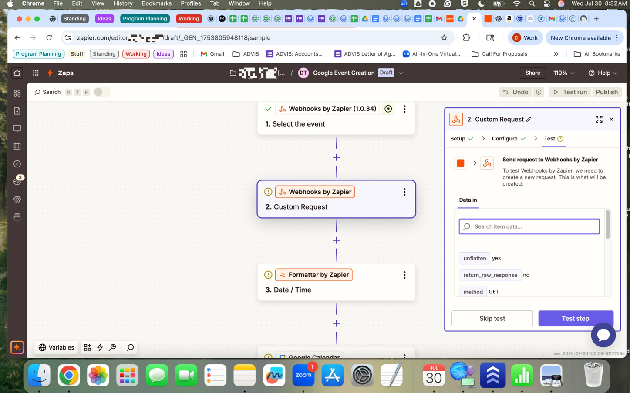Open the Call For Proposals bookmark folder
The image size is (630, 393).
pos(499,54)
